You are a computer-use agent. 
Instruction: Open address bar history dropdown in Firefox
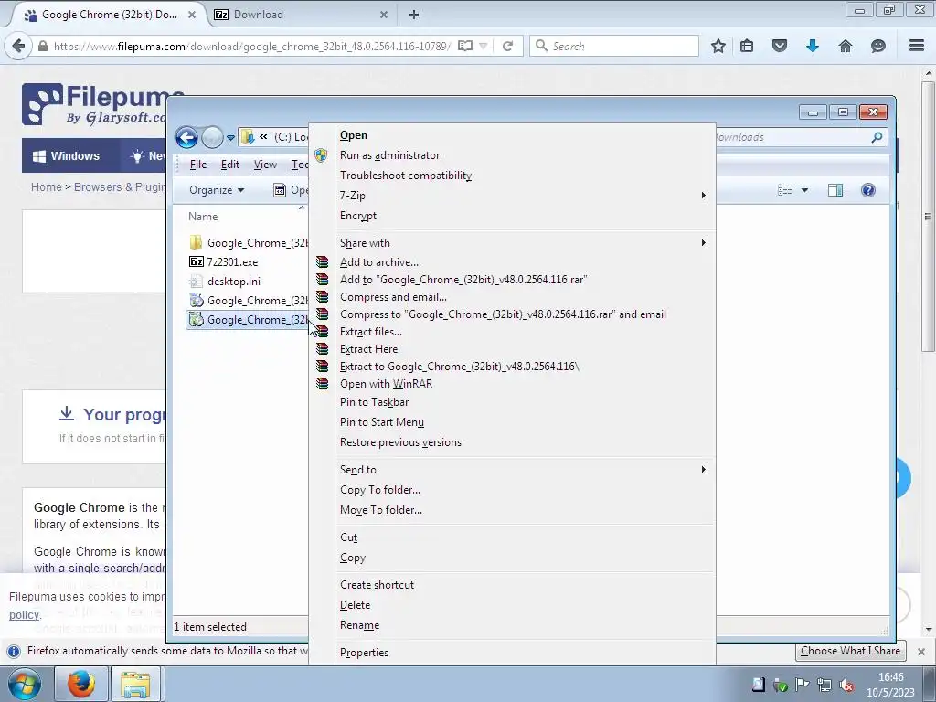pyautogui.click(x=484, y=46)
